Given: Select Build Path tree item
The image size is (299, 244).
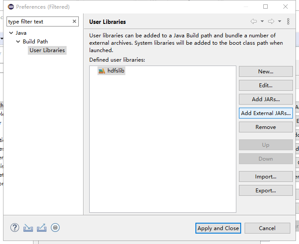Looking at the screenshot, I should click(x=35, y=41).
